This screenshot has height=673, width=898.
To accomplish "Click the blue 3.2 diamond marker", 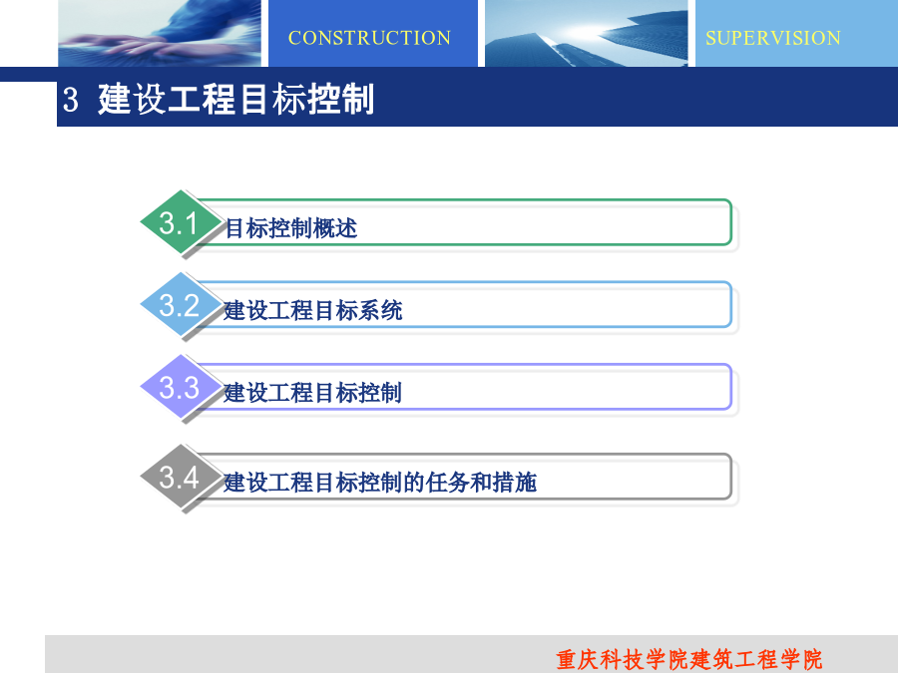I will [181, 304].
